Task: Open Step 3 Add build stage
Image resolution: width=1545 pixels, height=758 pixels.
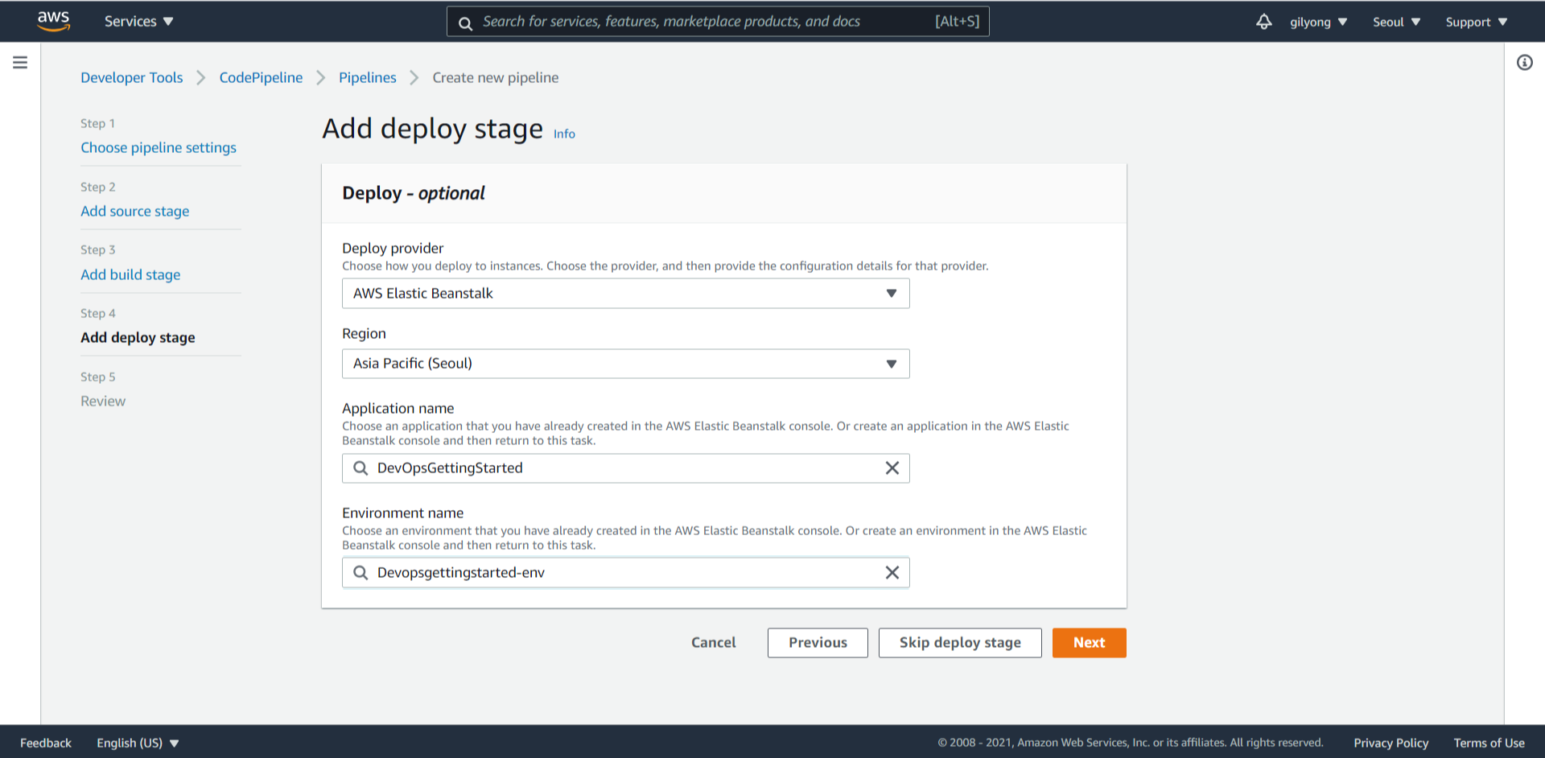Action: 130,274
